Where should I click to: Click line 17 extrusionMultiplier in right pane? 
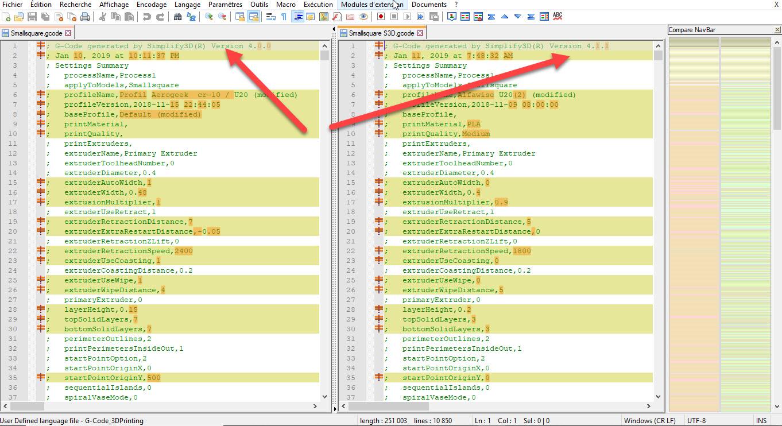[447, 202]
